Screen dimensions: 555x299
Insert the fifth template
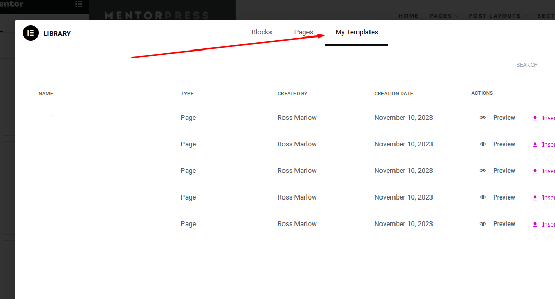[x=547, y=225]
